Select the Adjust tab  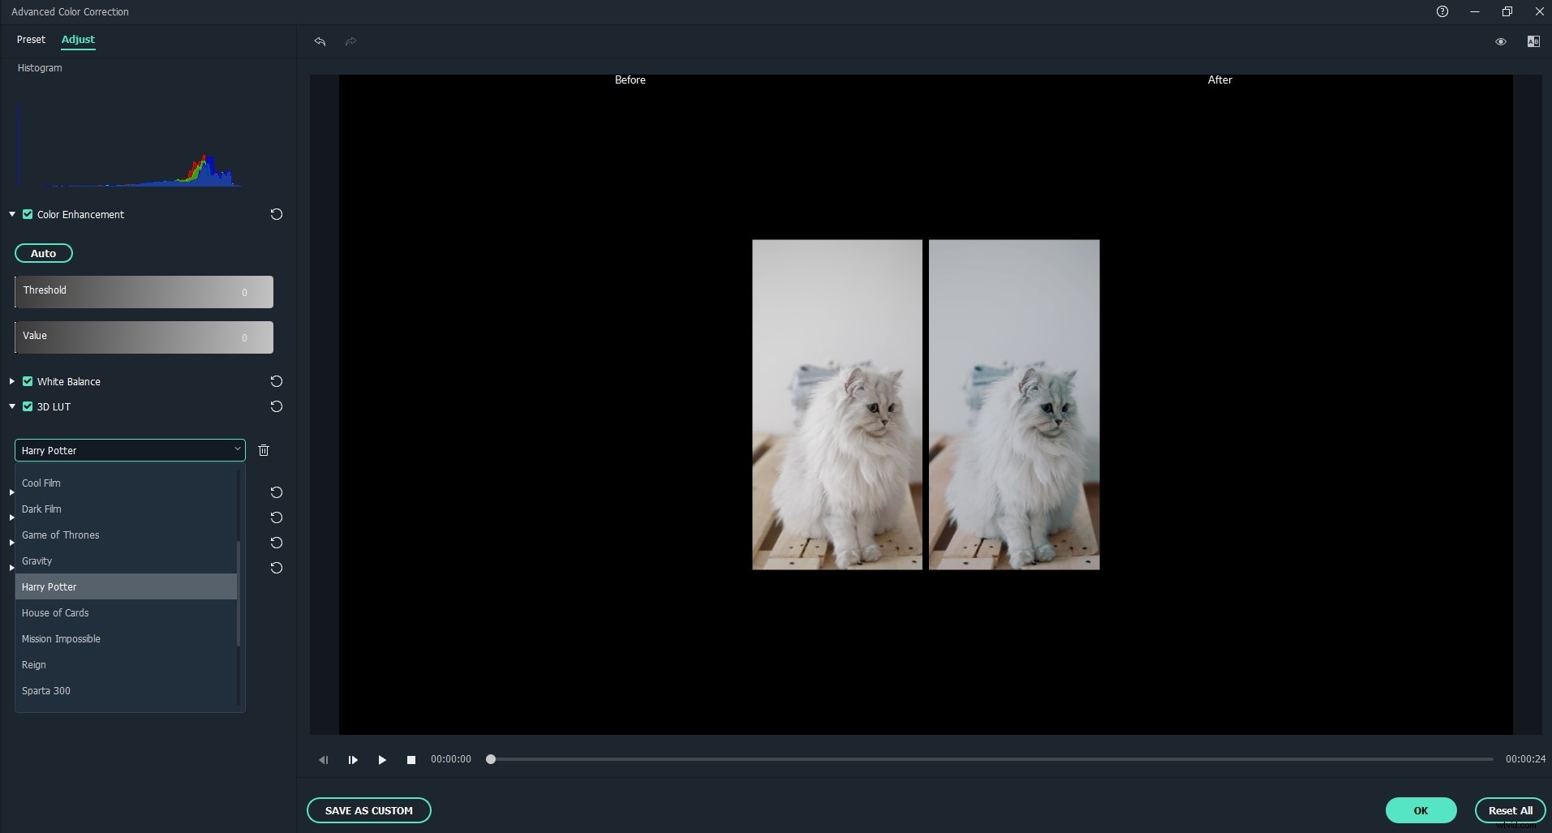78,40
